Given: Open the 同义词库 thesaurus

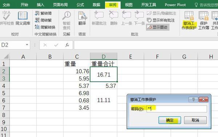Looking at the screenshot, I should point(23,18).
